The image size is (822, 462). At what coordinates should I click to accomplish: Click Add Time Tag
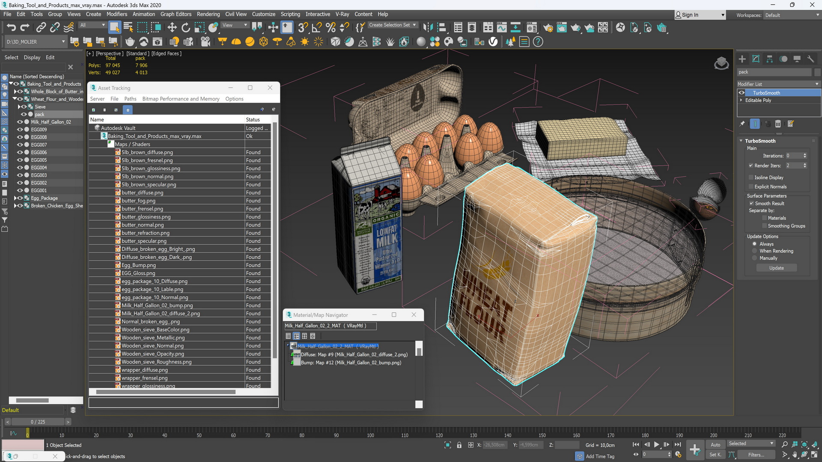pos(600,456)
